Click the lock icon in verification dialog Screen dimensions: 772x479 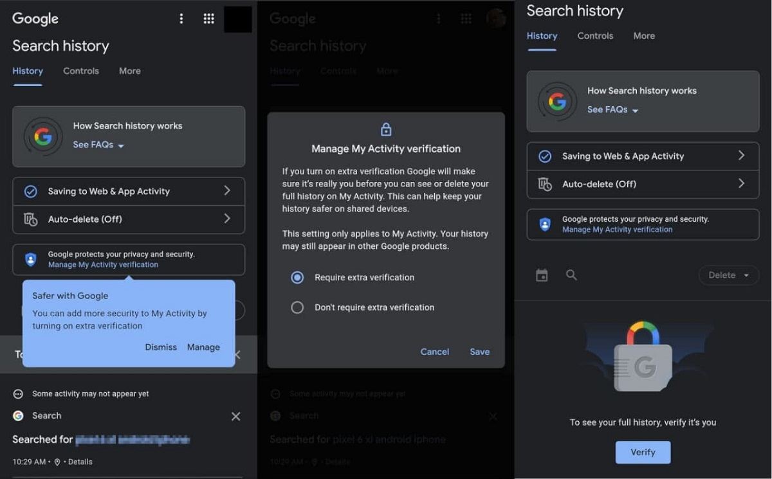tap(386, 130)
